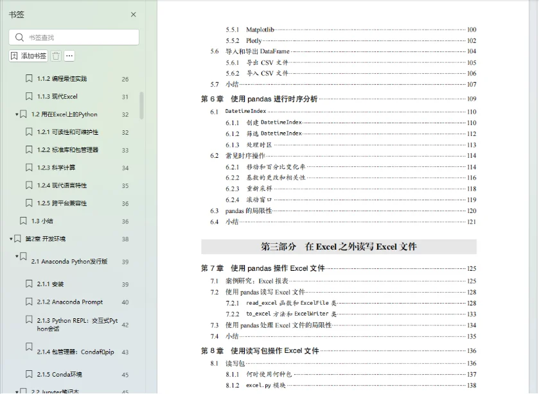Screen dimensions: 539x394
Task: Click bookmark icon of 1.1.3 现代Excel
Action: [x=29, y=96]
